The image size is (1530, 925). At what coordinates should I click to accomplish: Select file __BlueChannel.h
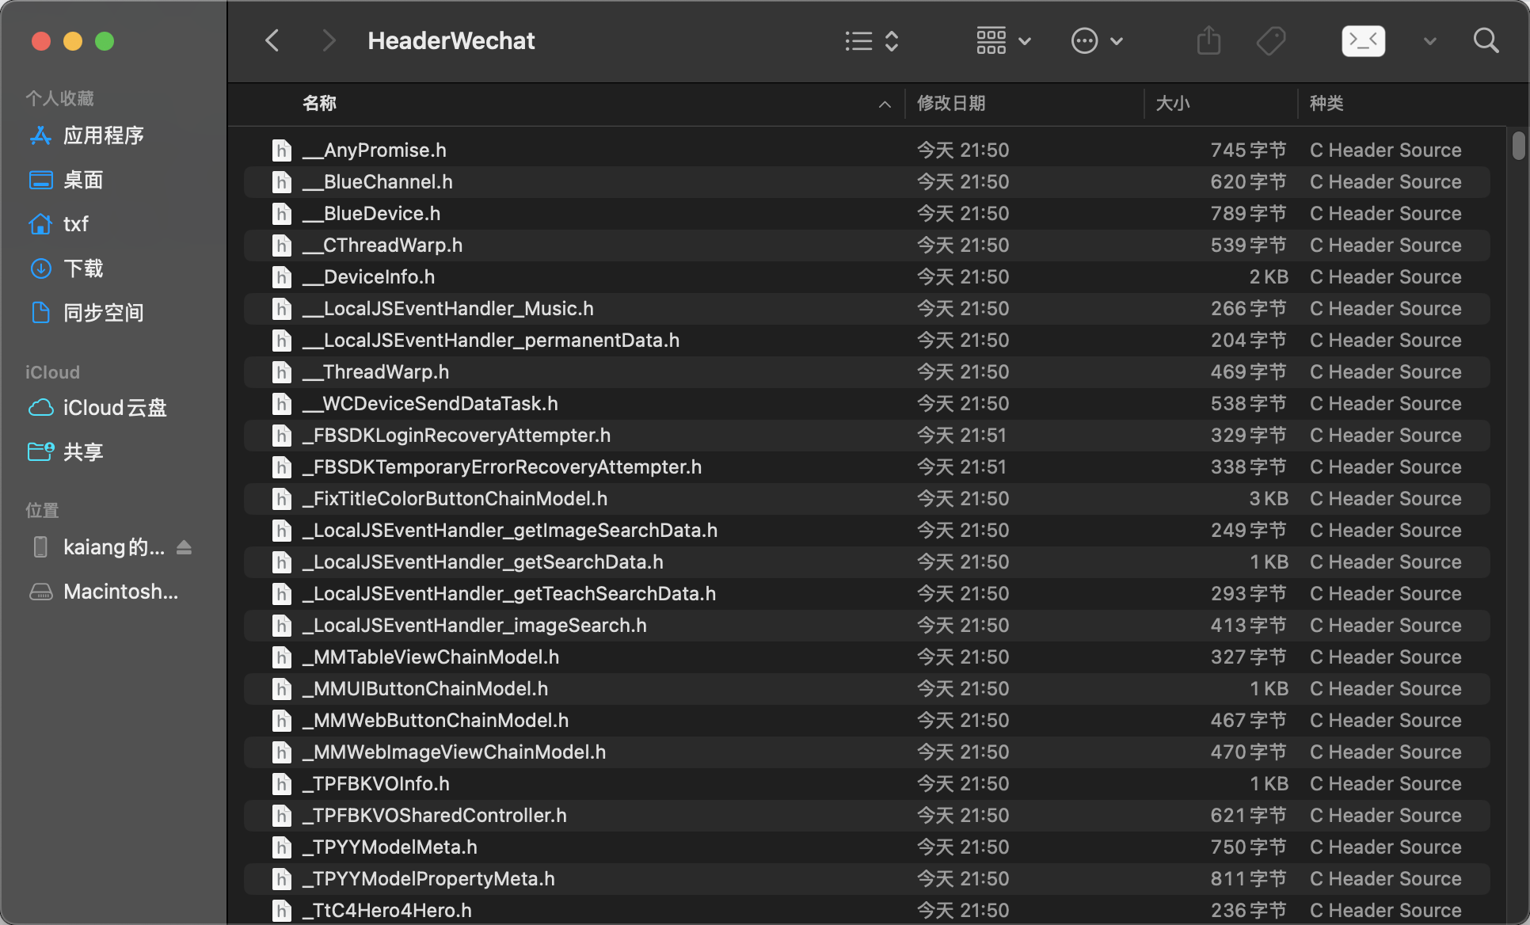pyautogui.click(x=866, y=181)
